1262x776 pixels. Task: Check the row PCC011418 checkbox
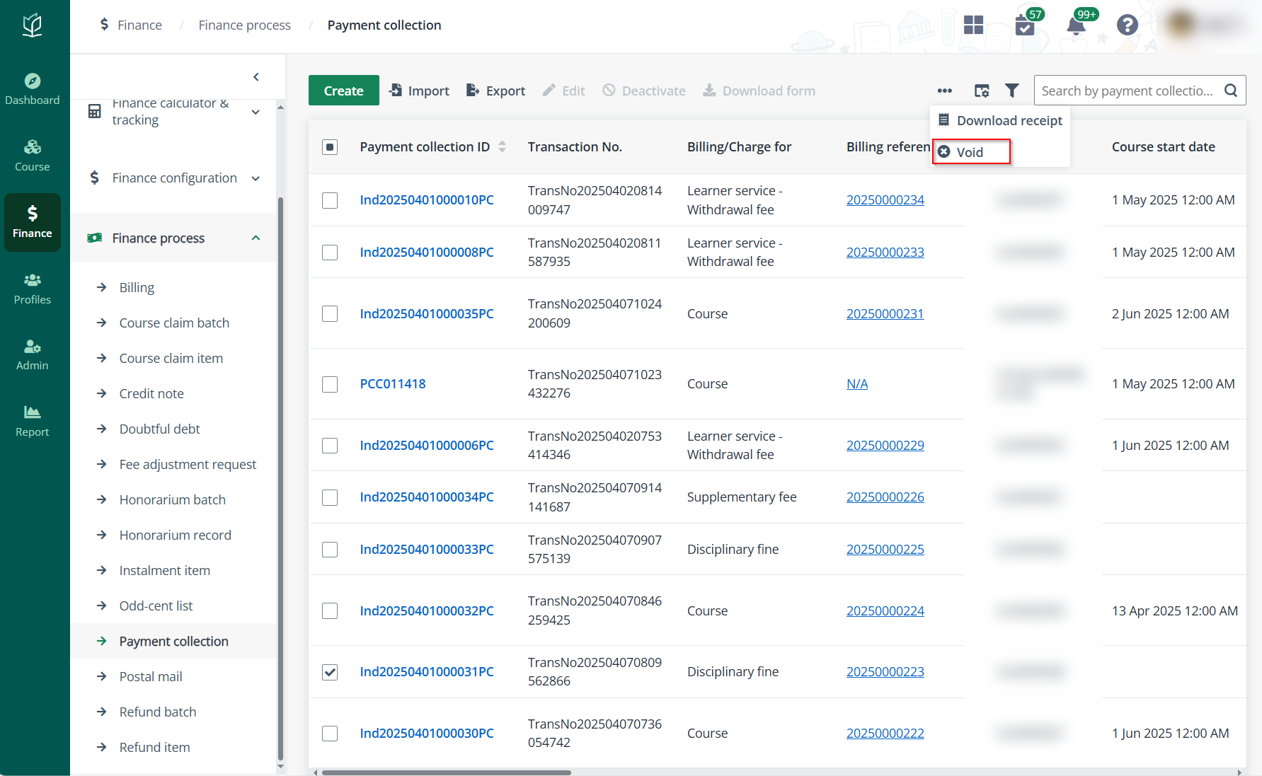point(330,384)
